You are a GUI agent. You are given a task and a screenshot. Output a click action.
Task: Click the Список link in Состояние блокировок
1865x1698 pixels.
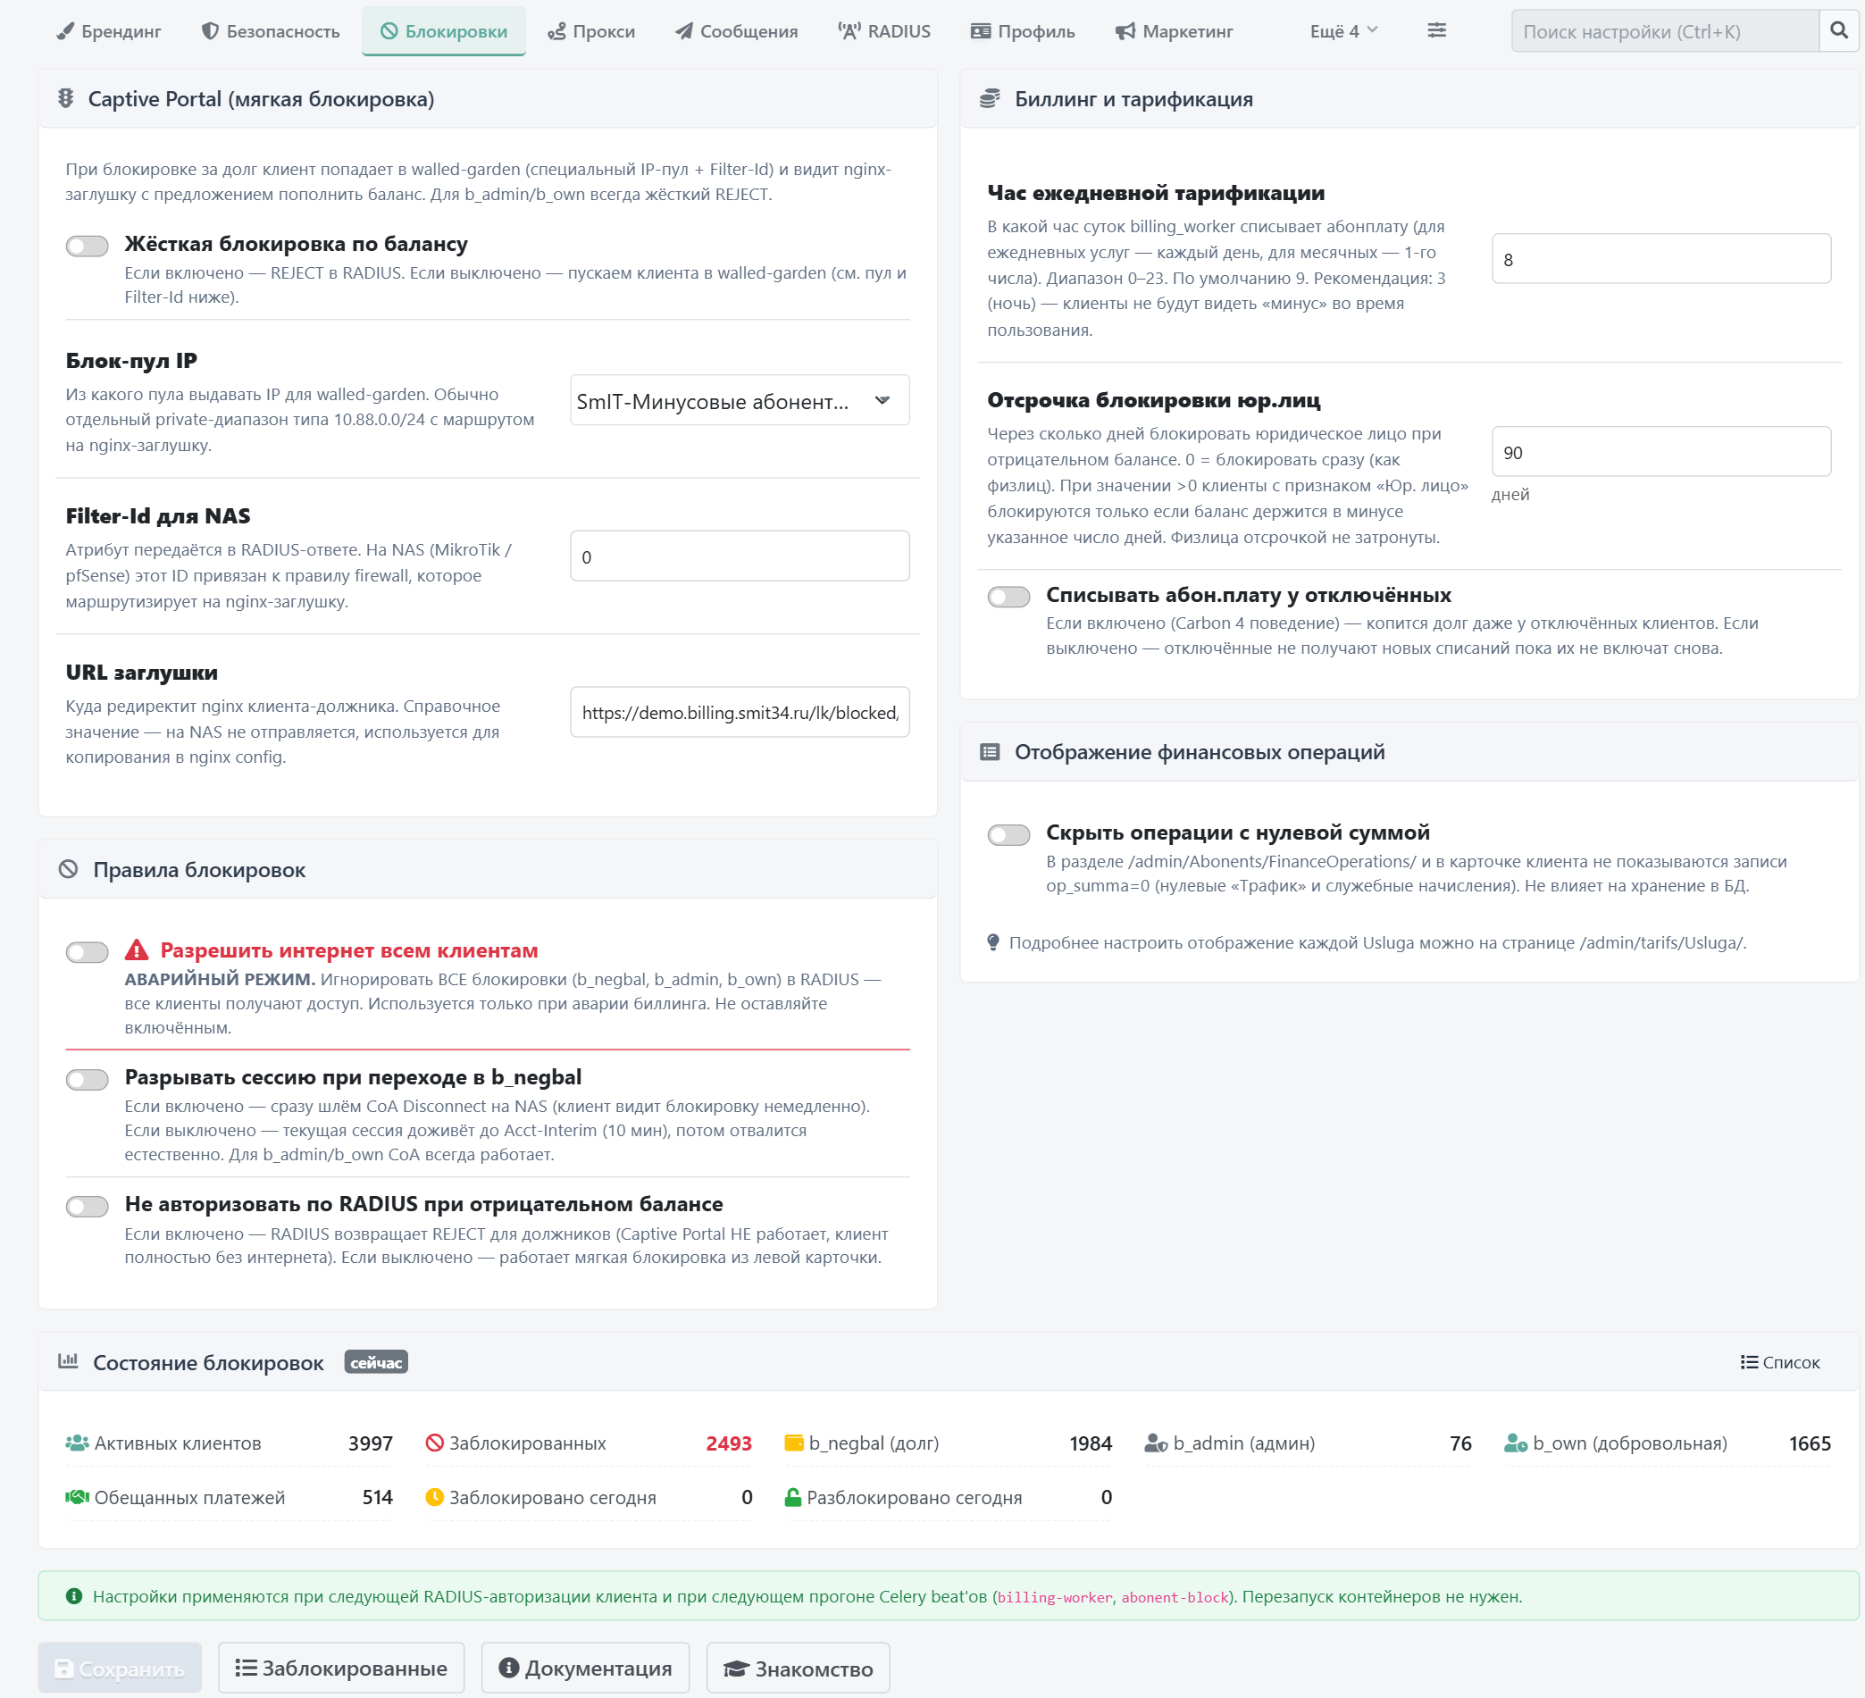point(1780,1361)
